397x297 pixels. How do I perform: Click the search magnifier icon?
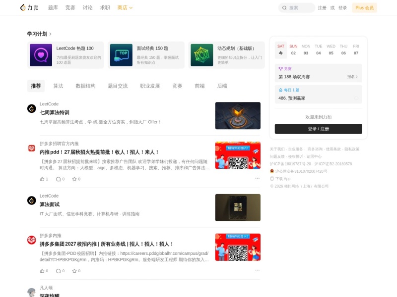284,8
